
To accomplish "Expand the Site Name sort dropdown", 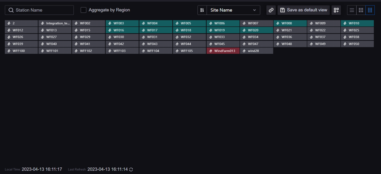I will click(233, 10).
